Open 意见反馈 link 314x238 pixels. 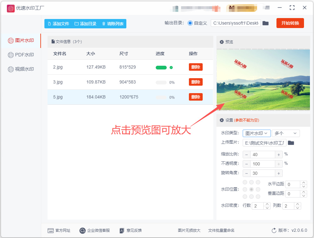pos(130,231)
